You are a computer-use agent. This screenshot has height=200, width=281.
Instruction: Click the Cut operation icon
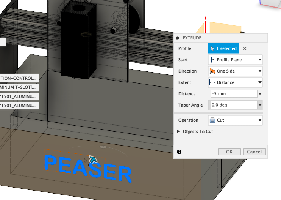click(212, 120)
